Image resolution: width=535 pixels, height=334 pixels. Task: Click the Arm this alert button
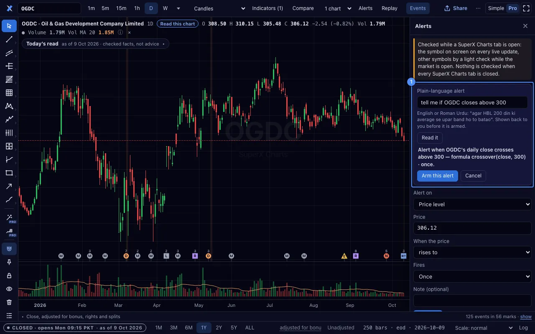pyautogui.click(x=438, y=176)
